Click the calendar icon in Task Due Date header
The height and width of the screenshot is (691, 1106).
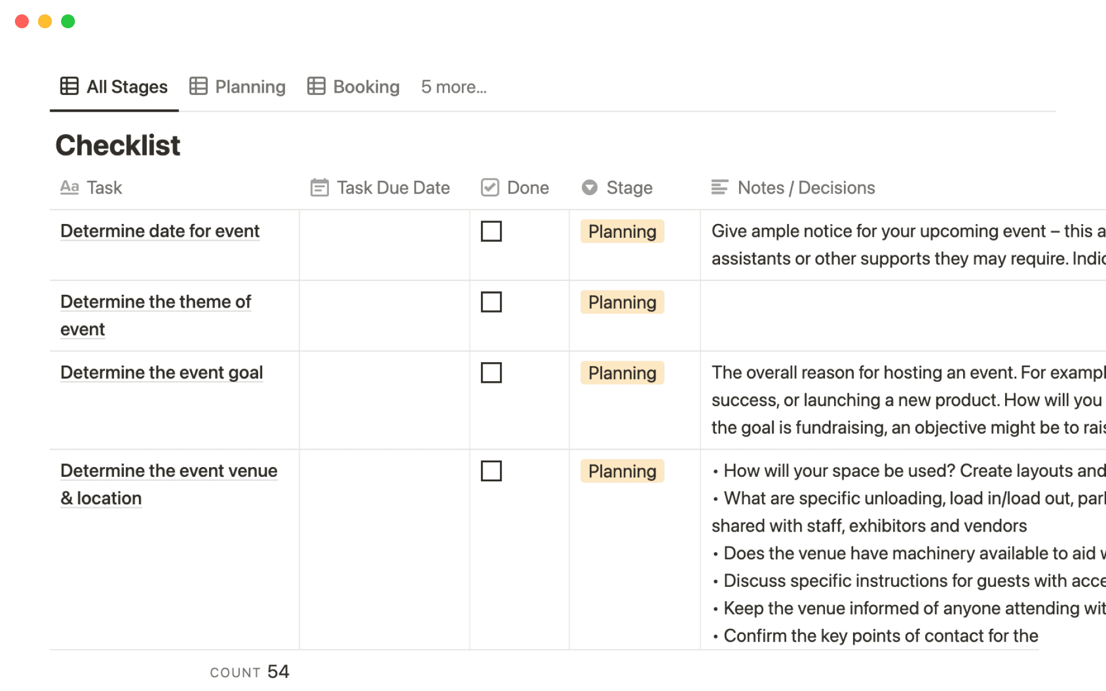point(320,187)
